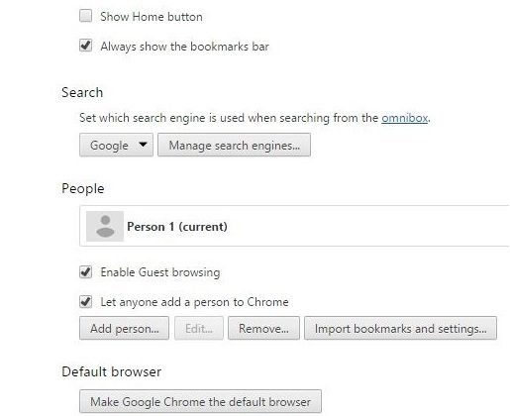Viewport: 510px width, 416px height.
Task: Untick the Always show bookmarks bar checkbox
Action: point(86,46)
